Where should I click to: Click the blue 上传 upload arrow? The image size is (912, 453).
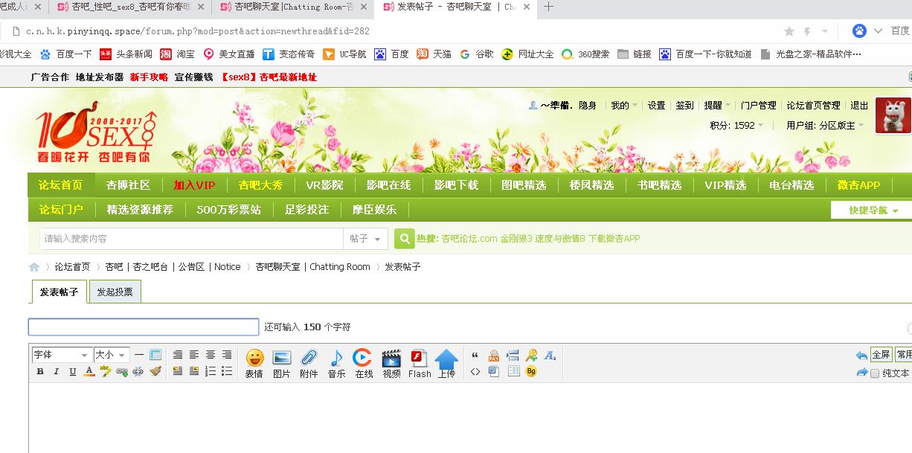coord(446,364)
